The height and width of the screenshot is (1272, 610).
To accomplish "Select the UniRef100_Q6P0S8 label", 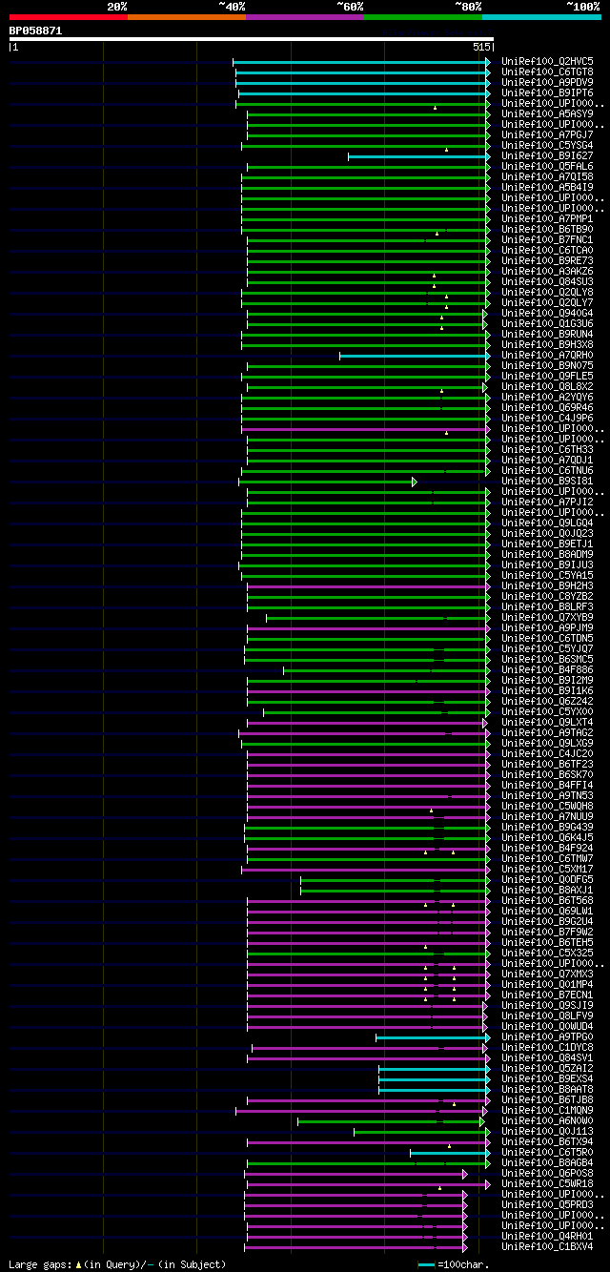I will [547, 1173].
